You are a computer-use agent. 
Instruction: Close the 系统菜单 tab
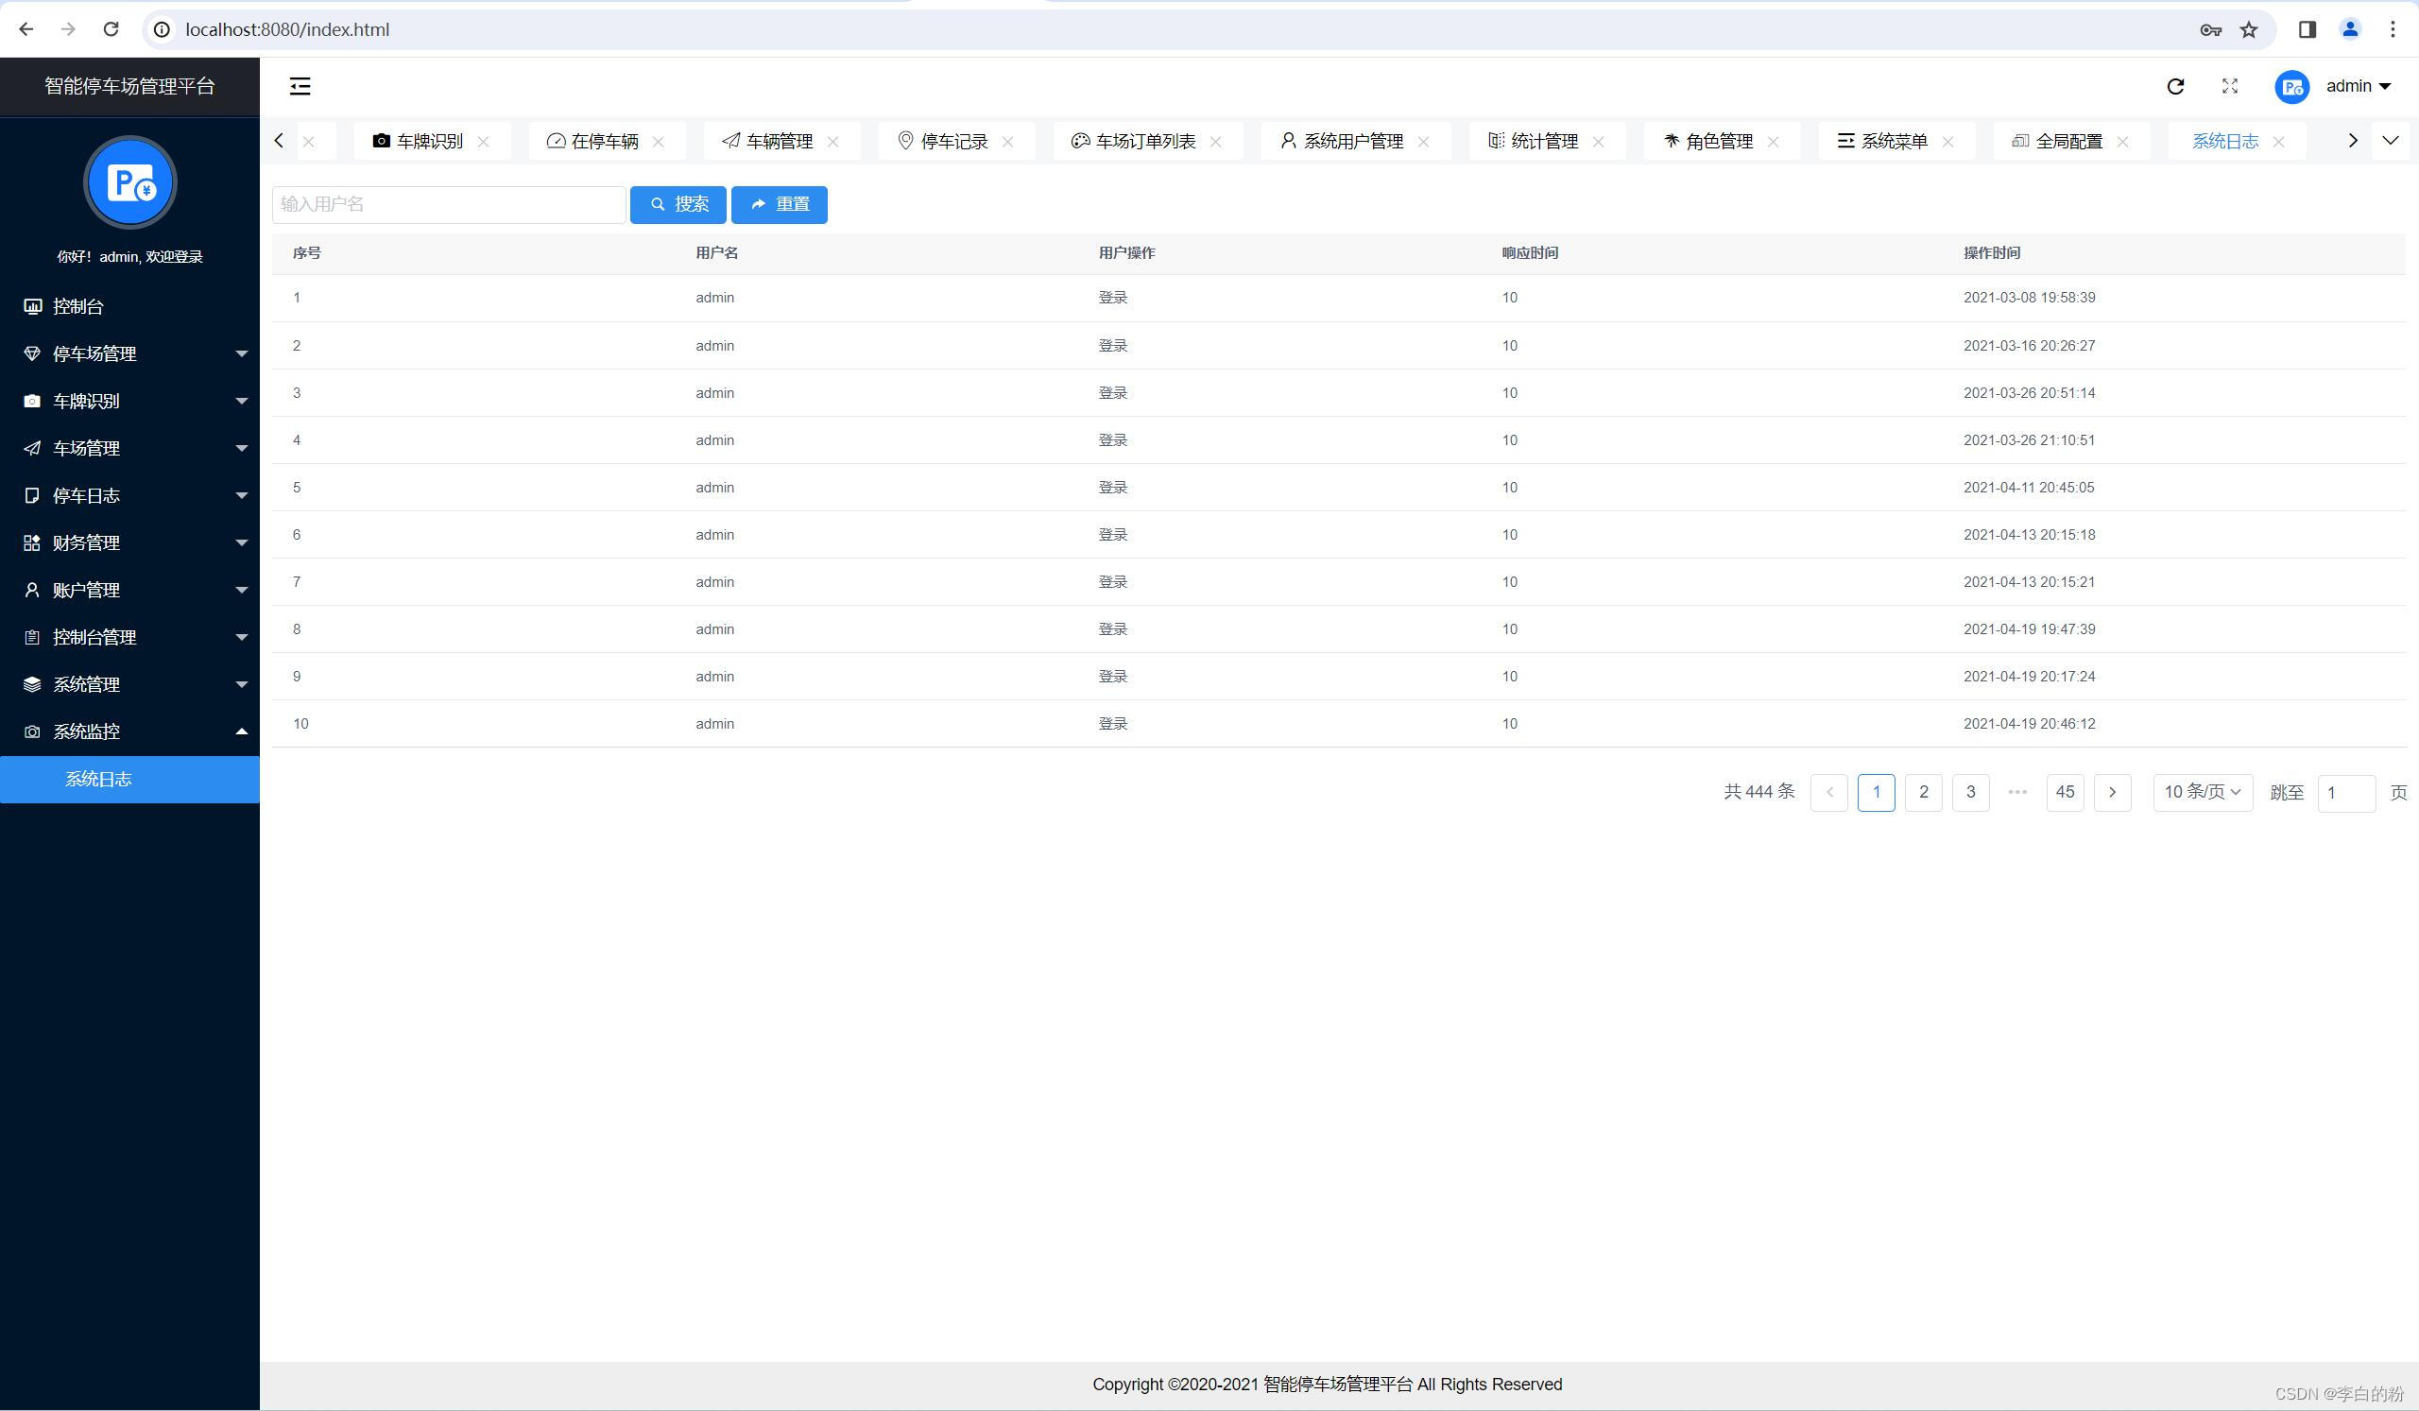[x=1947, y=142]
